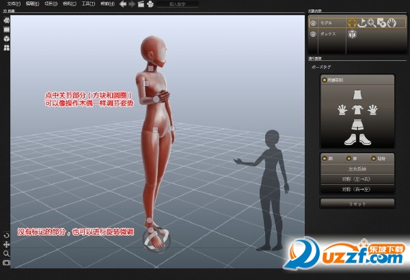
Task: Select the zoom-plus magnifier tool in モデル row
Action: [x=372, y=23]
